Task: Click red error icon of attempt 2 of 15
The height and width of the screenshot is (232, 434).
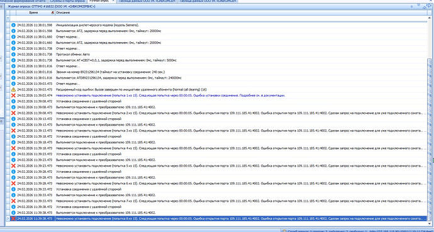Action: click(x=13, y=113)
